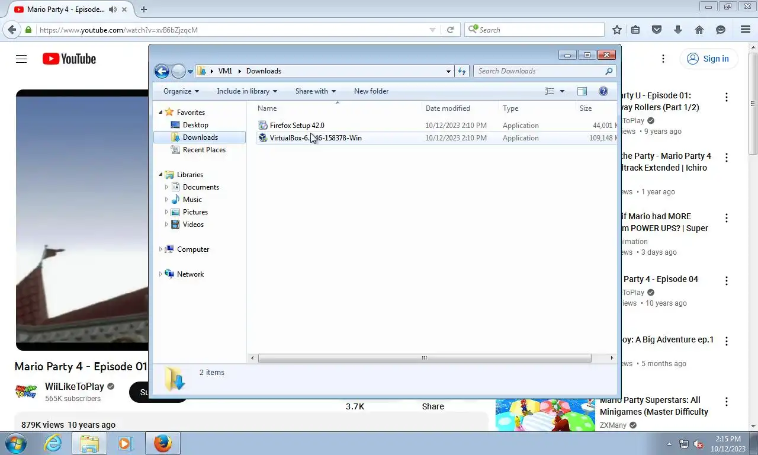
Task: Click Firefox browser back button
Action: click(11, 30)
